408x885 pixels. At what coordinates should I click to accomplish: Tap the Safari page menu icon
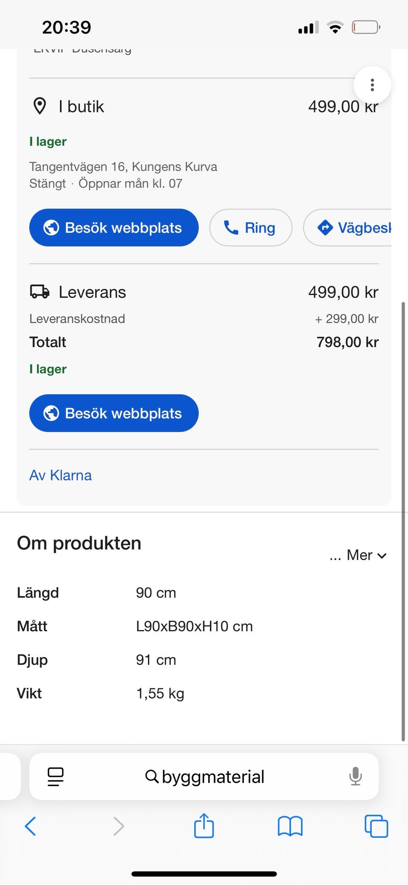[x=56, y=776]
